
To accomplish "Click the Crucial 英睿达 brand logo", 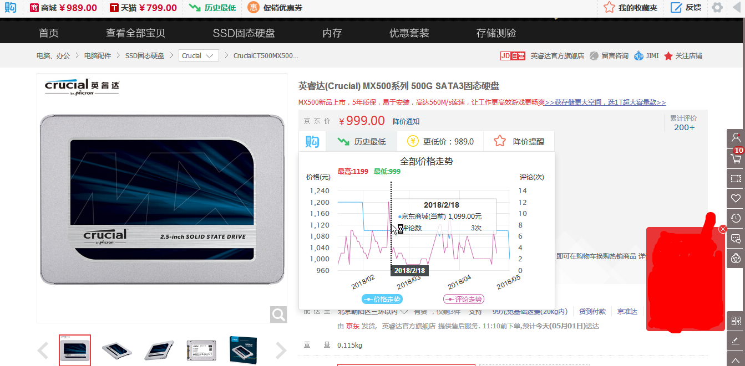I will pyautogui.click(x=82, y=87).
